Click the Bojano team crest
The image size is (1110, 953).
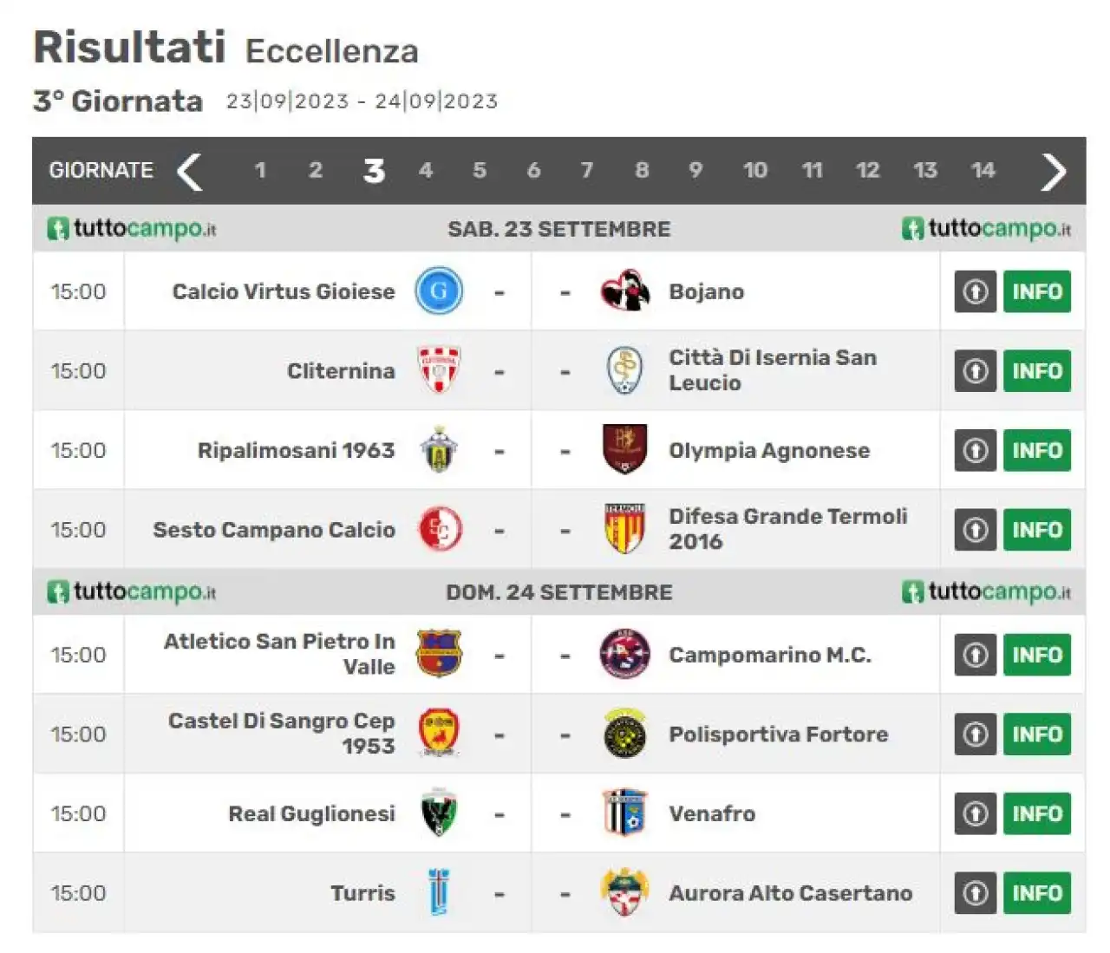pos(624,291)
